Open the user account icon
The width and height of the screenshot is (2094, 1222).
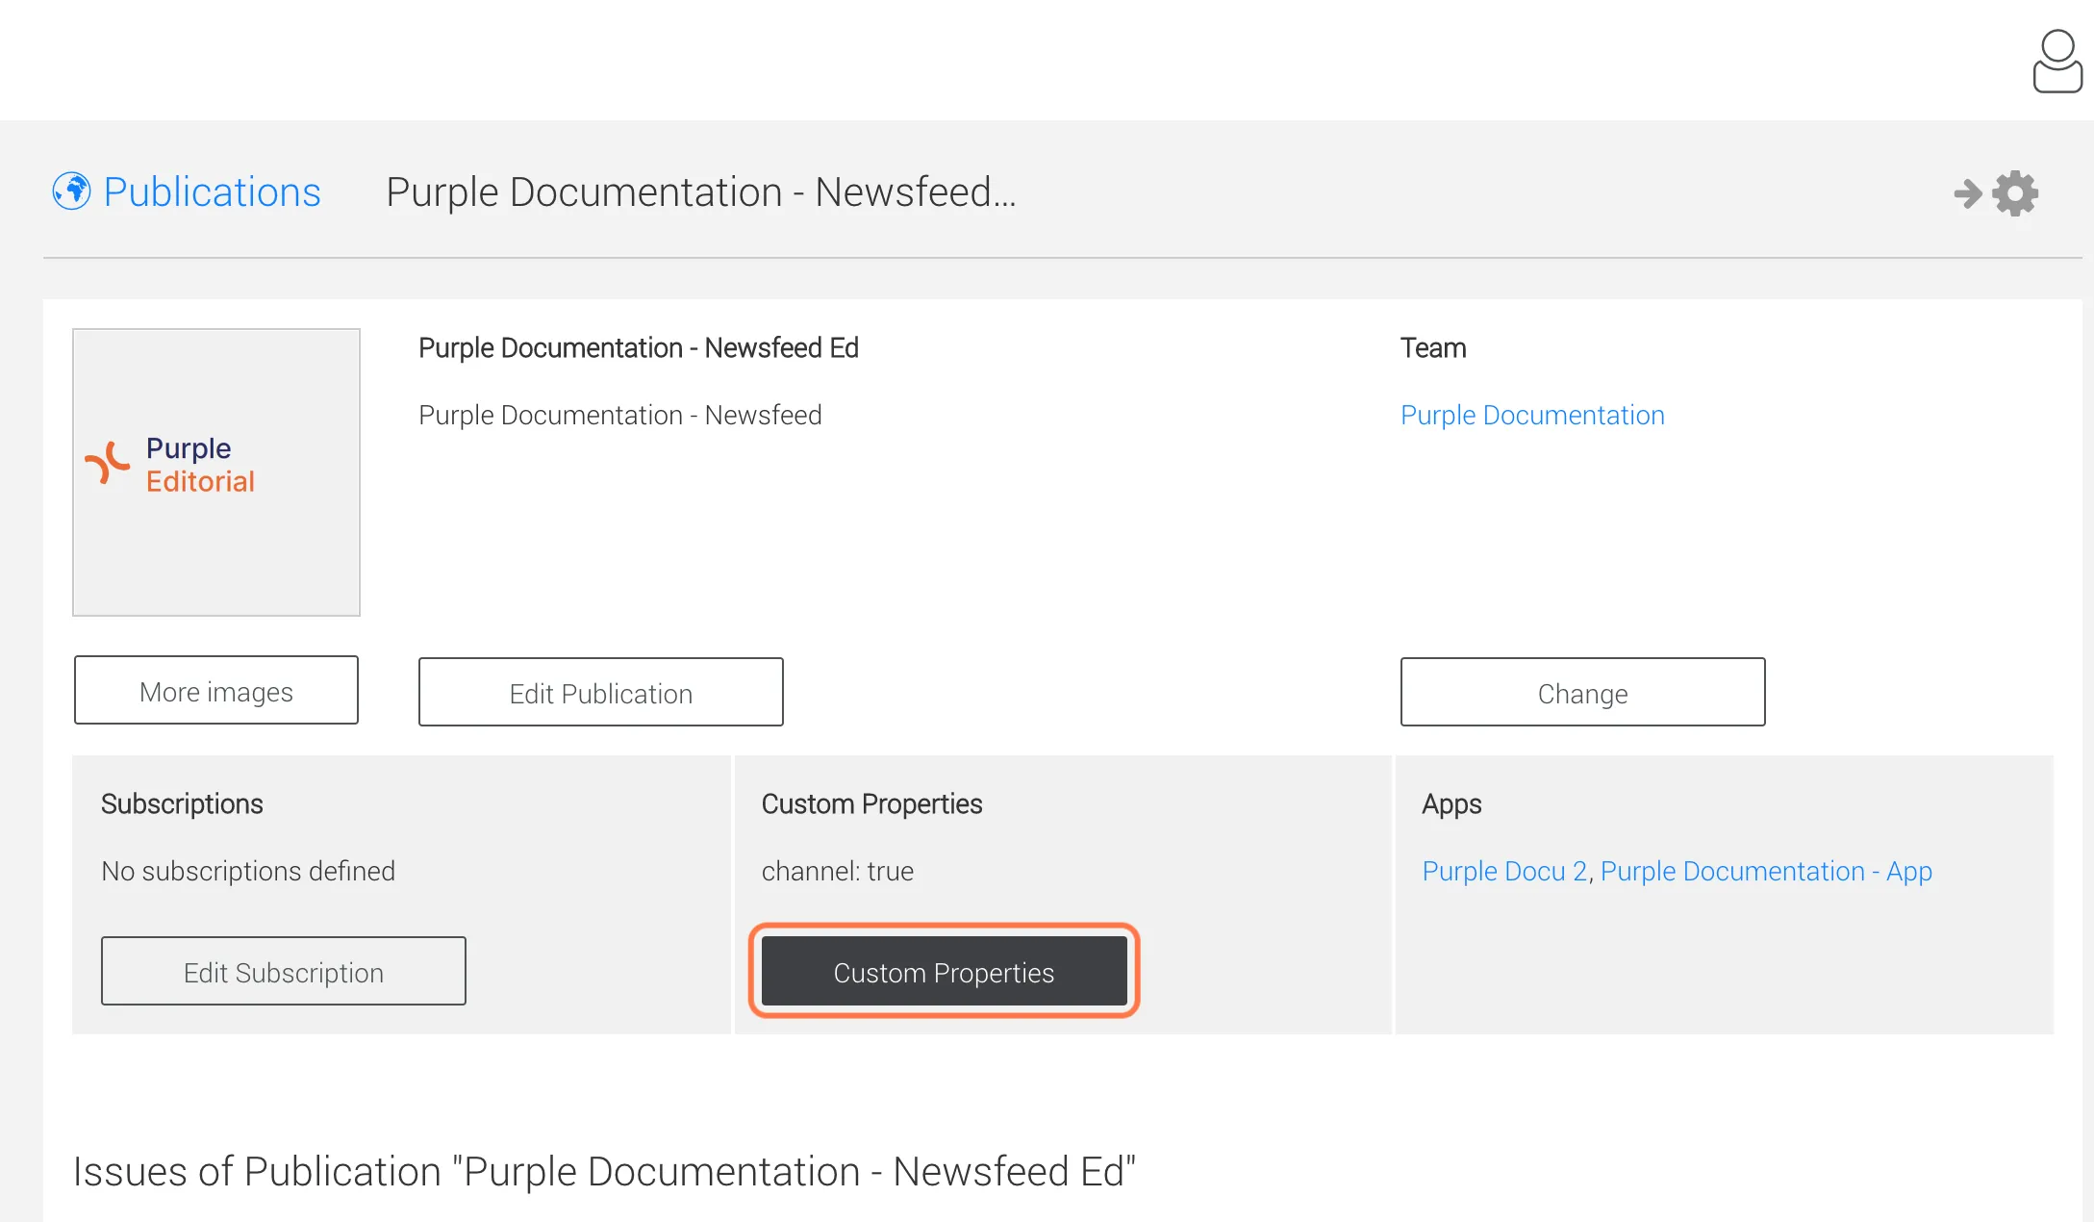2057,61
